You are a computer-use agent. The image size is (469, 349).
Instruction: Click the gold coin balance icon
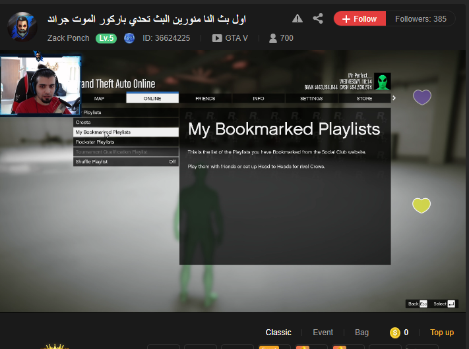pyautogui.click(x=395, y=333)
